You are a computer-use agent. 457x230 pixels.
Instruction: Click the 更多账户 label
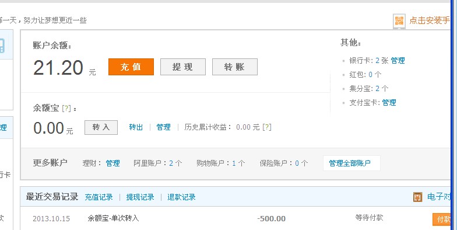click(50, 162)
